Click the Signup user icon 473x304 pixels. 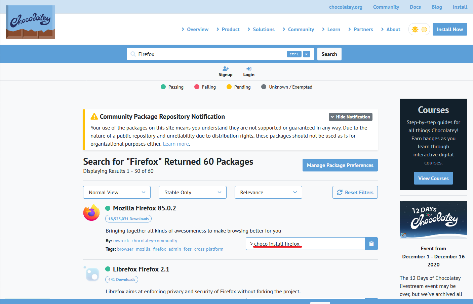coord(226,69)
